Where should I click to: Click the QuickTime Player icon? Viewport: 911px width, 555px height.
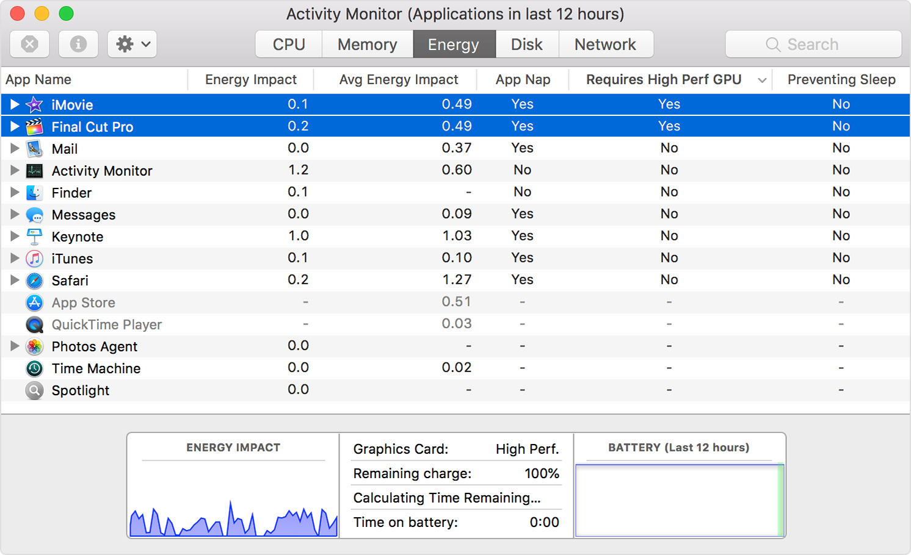[34, 324]
